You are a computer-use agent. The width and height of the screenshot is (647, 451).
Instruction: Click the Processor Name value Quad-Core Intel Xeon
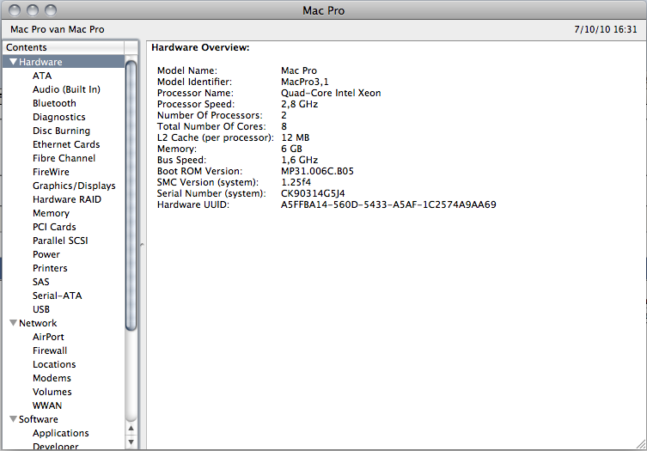coord(331,93)
